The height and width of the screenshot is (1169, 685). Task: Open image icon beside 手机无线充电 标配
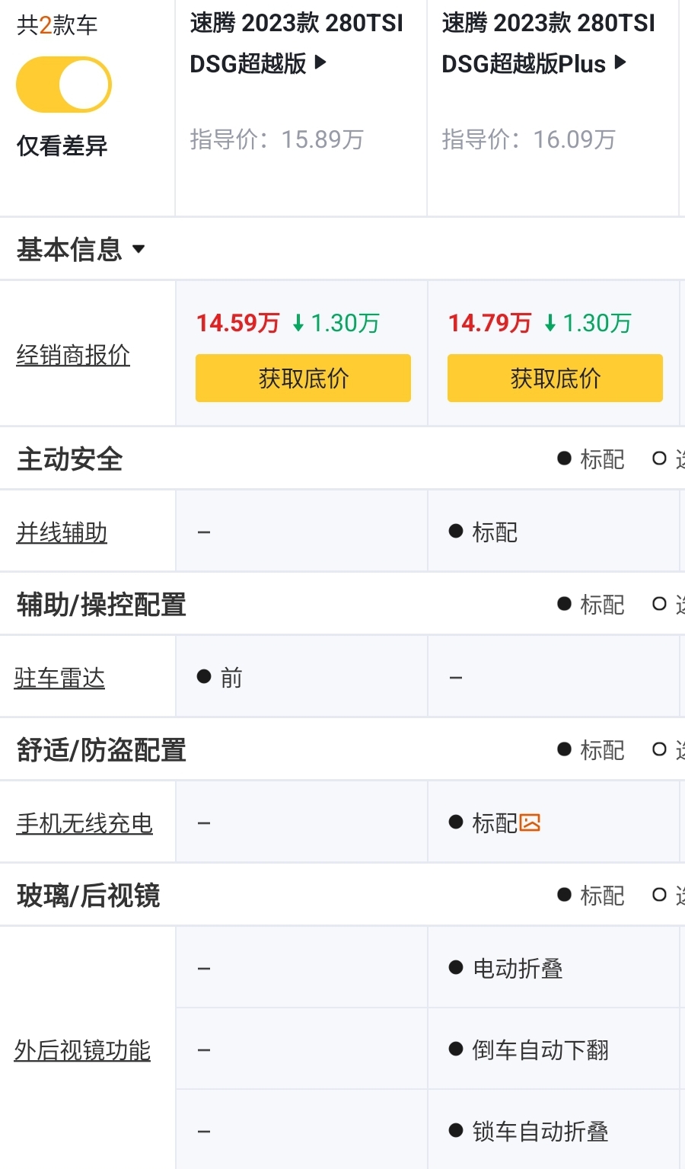pos(530,822)
